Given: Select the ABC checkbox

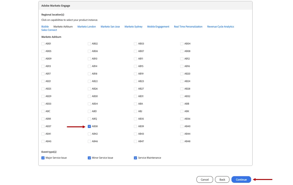Looking at the screenshot, I should (43, 111).
